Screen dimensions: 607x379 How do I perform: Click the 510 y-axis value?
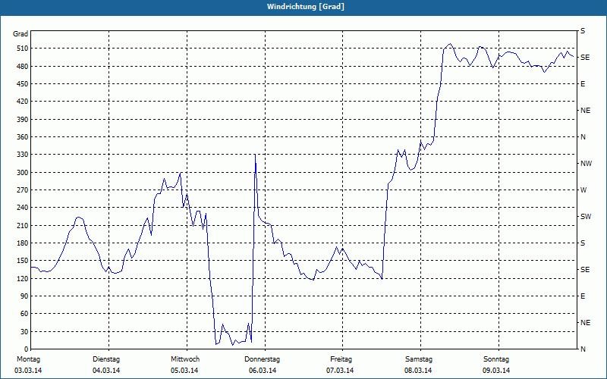tap(23, 49)
